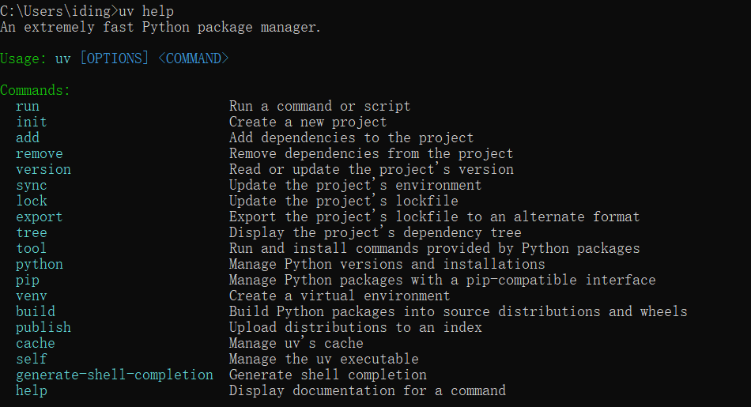Click the 'tree' command entry
751x407 pixels.
[x=32, y=232]
